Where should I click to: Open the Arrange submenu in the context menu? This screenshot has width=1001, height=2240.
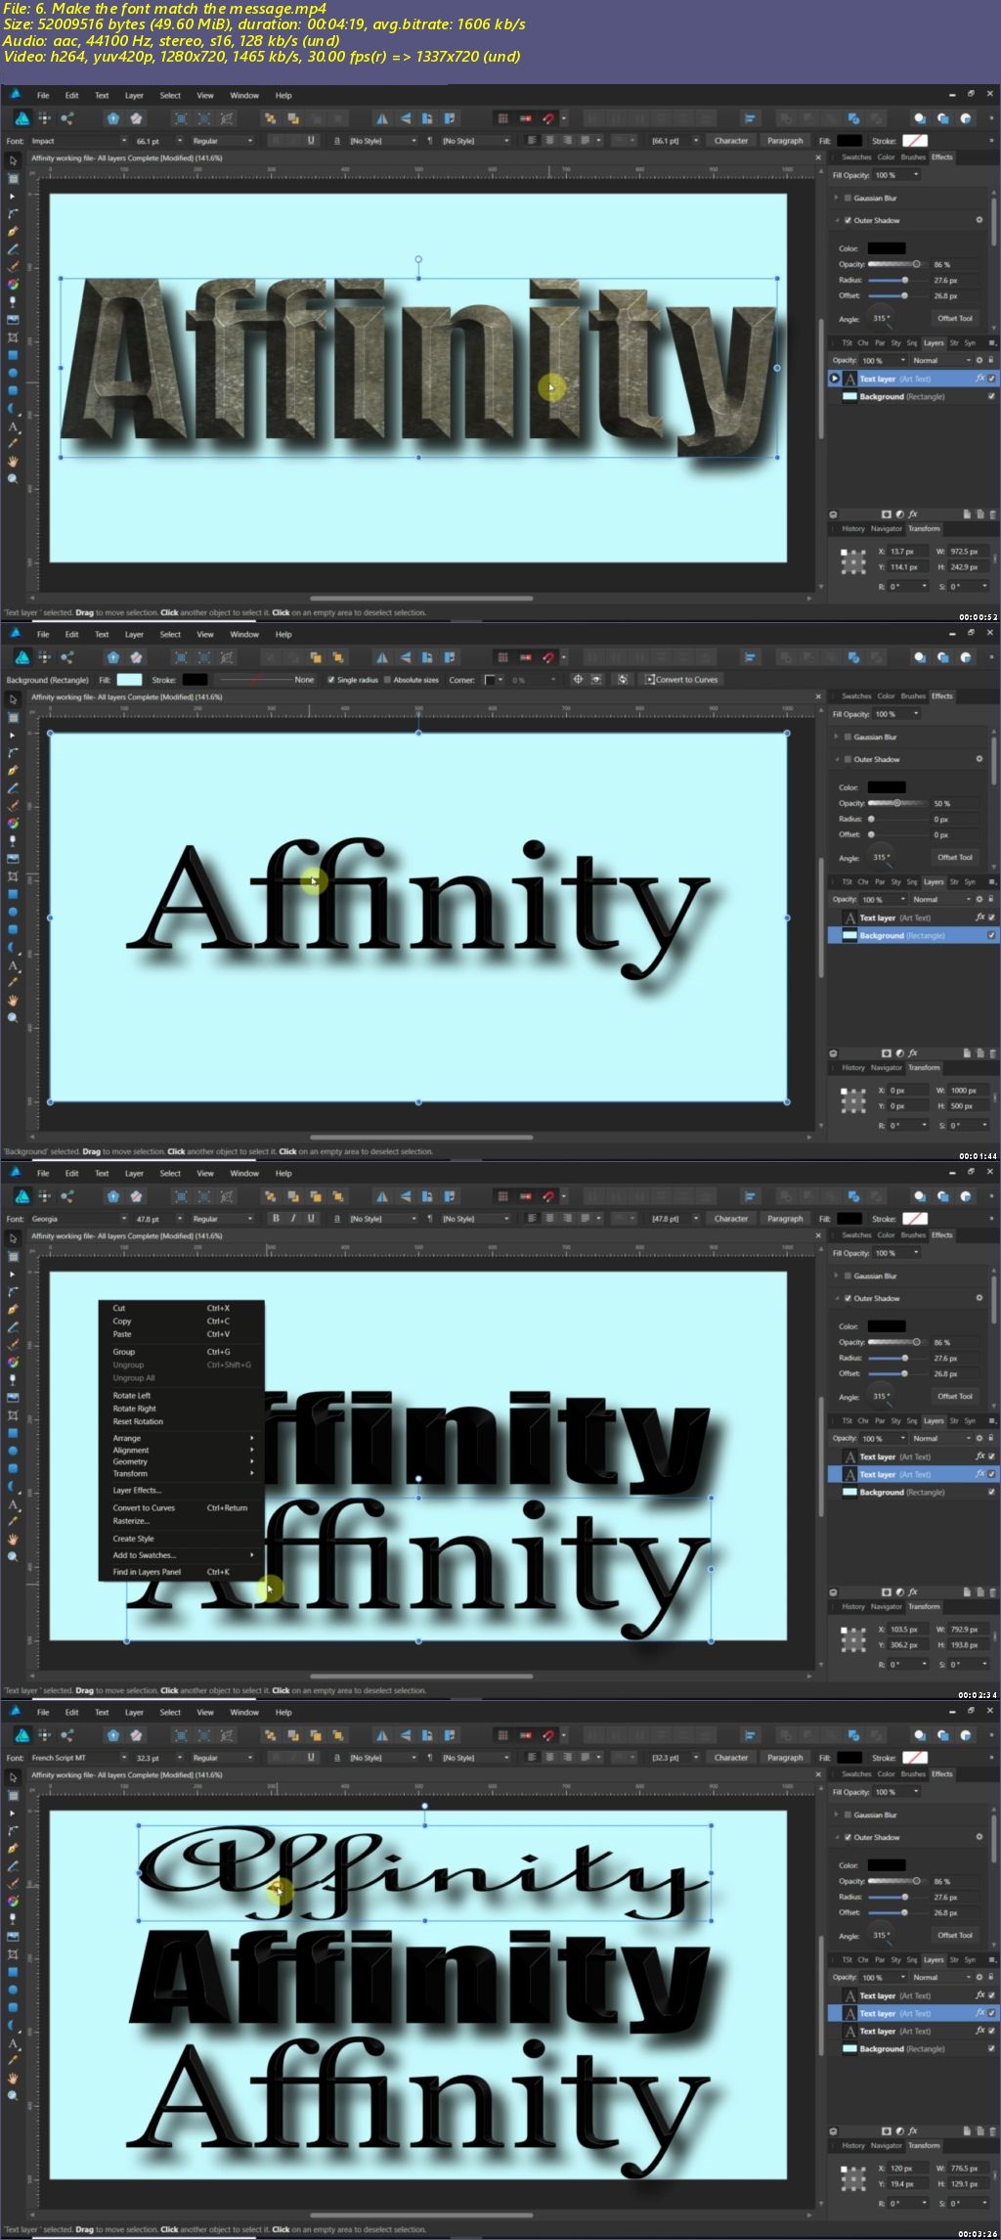[181, 1438]
